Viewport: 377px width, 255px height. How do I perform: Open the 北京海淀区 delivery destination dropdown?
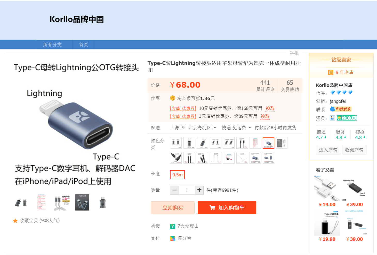[202, 128]
